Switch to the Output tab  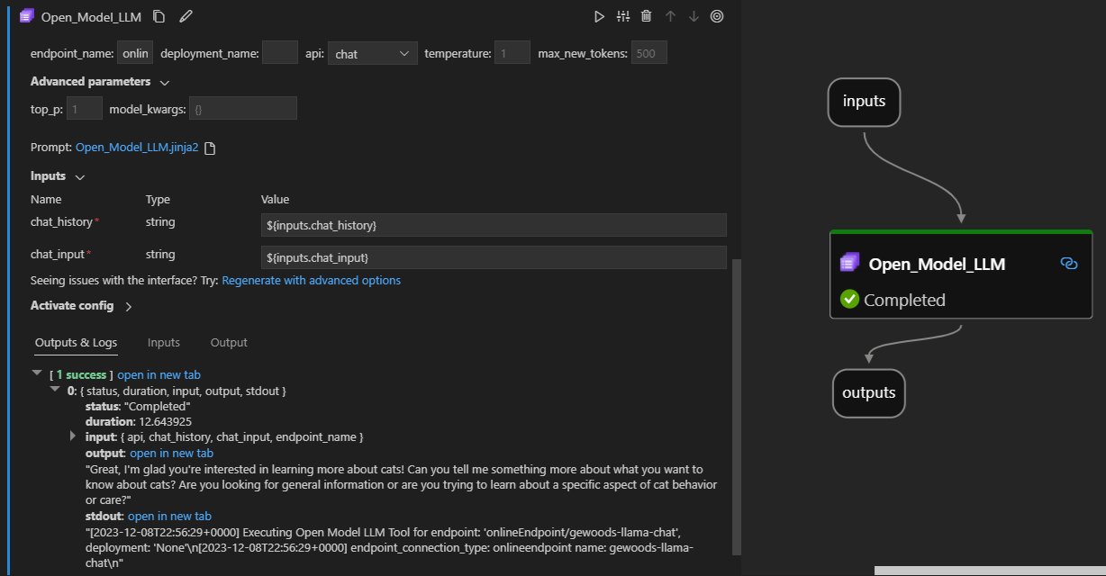click(x=228, y=342)
